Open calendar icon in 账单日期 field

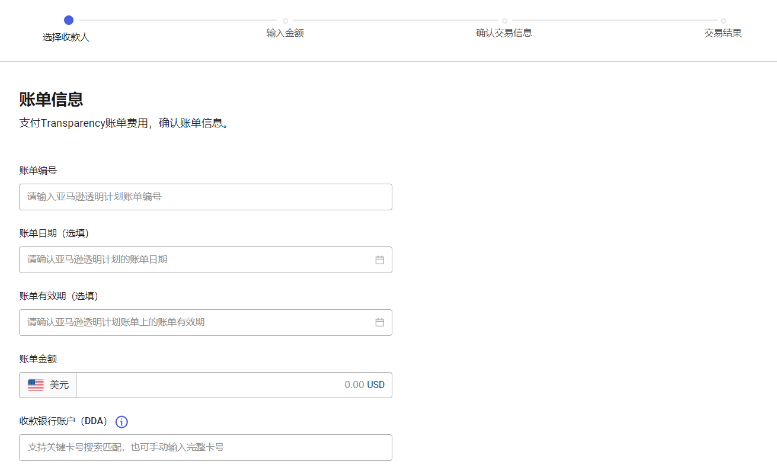click(x=380, y=260)
